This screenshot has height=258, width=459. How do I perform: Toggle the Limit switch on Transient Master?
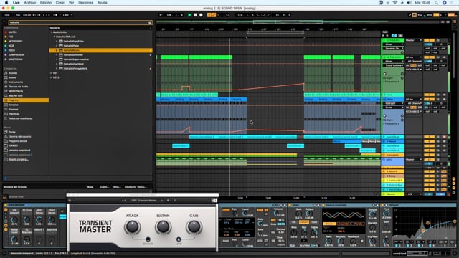coord(179,239)
